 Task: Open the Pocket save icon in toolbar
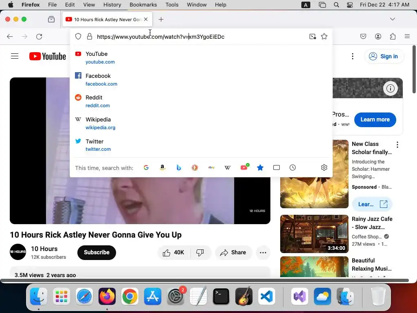coord(363,36)
